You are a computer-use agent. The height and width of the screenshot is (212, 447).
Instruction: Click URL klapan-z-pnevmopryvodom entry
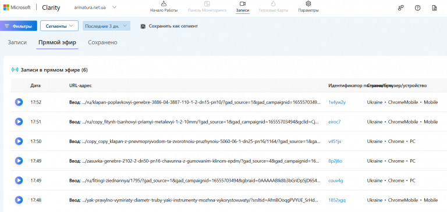tap(194, 141)
